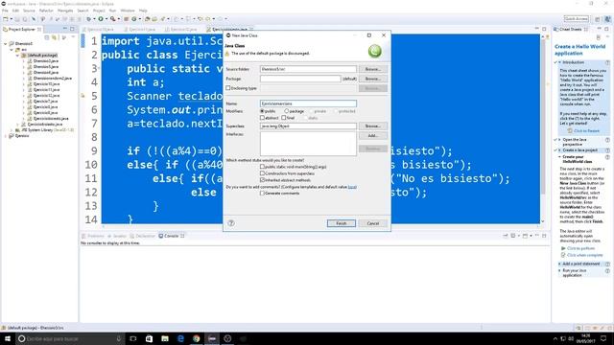614x345 pixels.
Task: Check the abstract modifier checkbox
Action: pyautogui.click(x=262, y=118)
